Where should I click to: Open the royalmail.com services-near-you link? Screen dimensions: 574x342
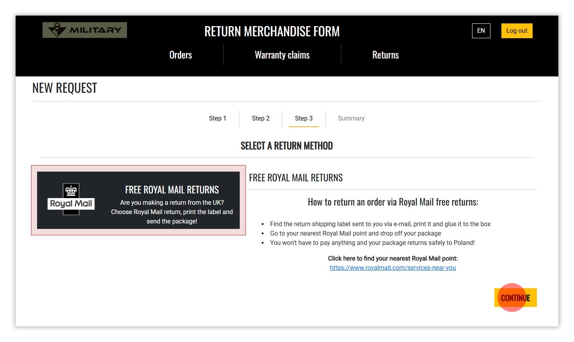(392, 268)
